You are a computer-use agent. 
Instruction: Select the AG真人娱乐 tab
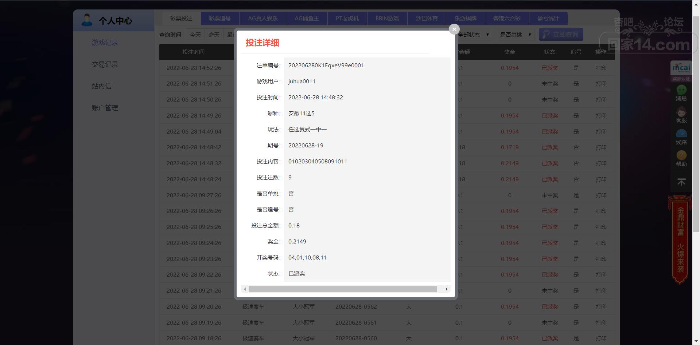[x=263, y=18]
